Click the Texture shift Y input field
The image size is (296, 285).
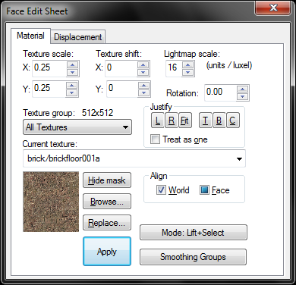[122, 89]
